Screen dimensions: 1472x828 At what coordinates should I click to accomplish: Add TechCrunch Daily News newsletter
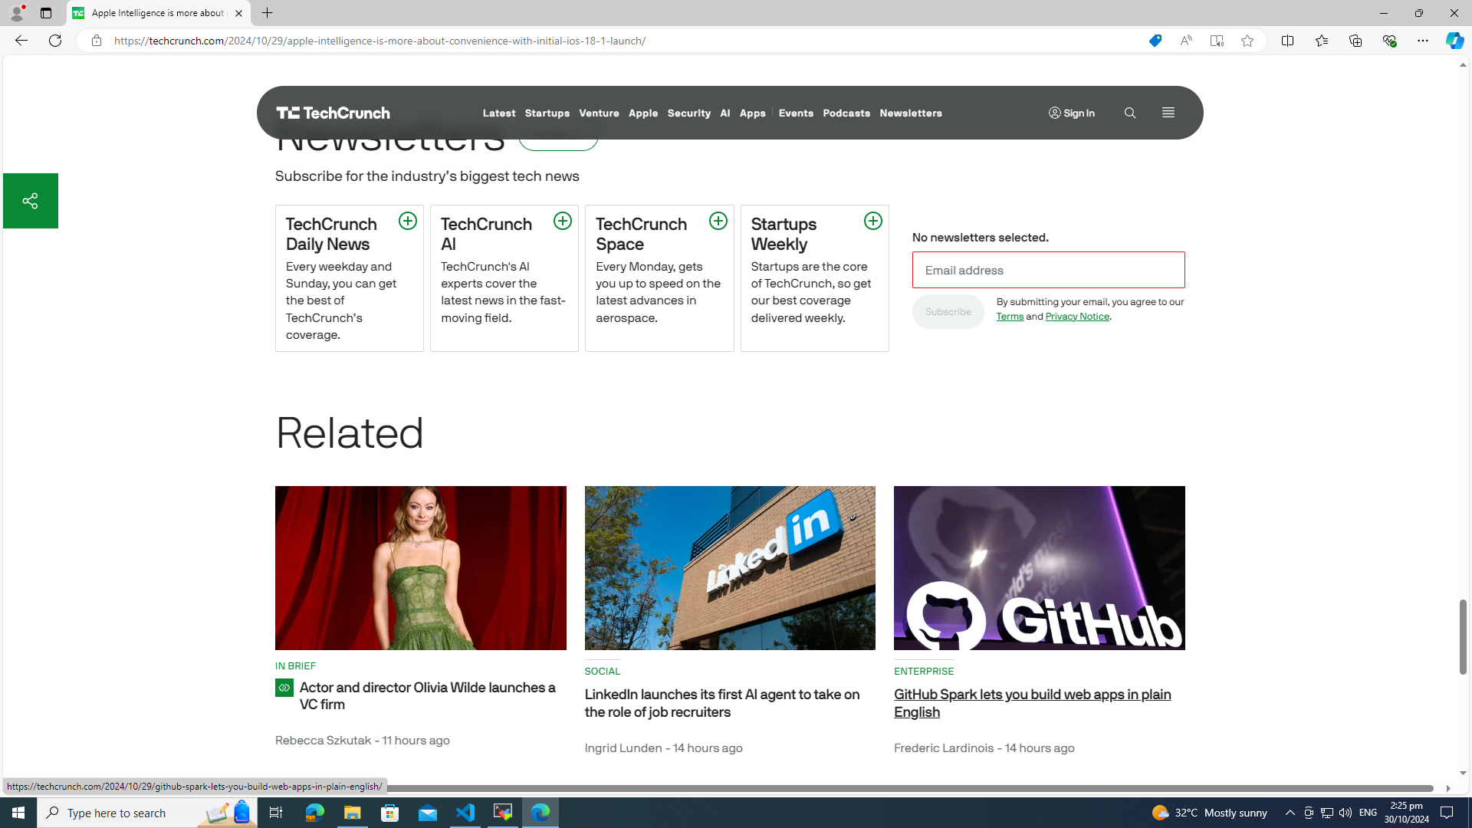tap(407, 221)
